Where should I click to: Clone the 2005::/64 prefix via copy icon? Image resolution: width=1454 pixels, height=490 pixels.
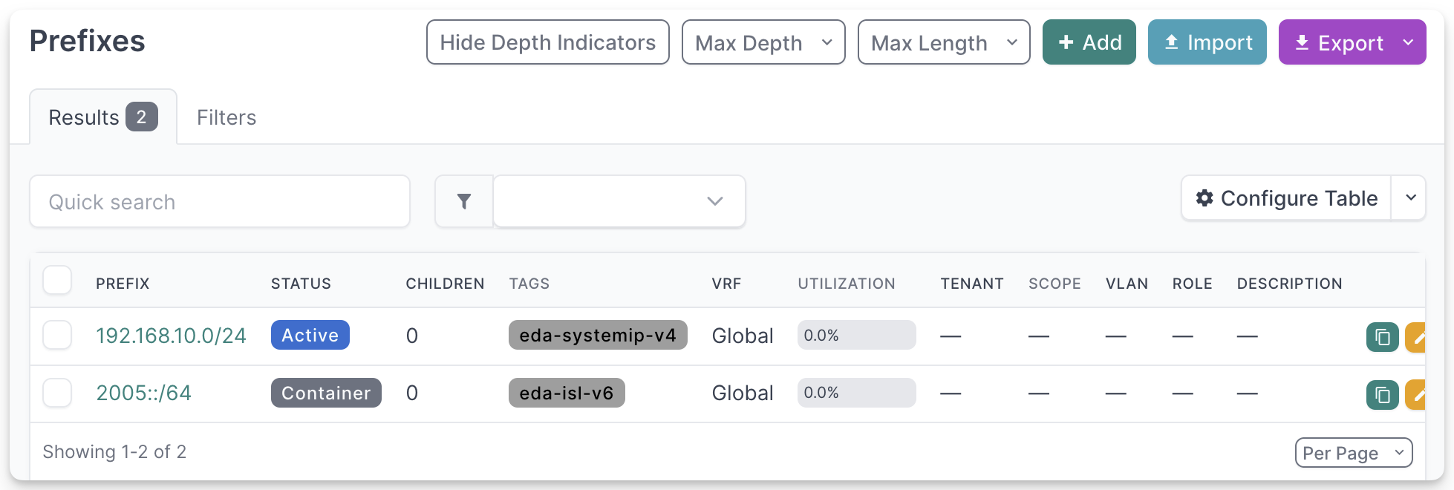click(1382, 395)
